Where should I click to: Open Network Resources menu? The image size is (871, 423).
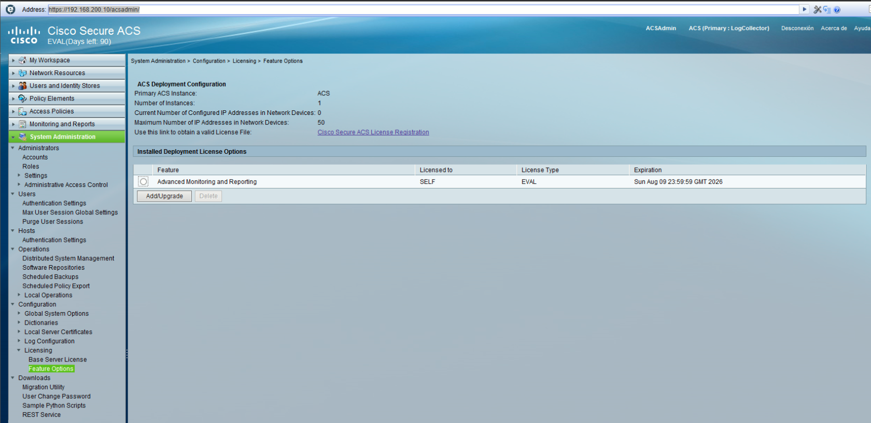tap(67, 73)
